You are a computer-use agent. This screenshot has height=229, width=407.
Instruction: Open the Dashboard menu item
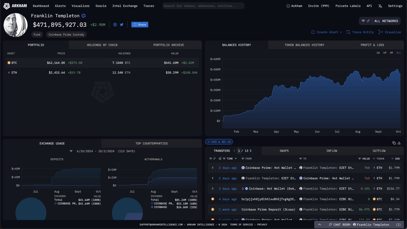[x=41, y=6]
